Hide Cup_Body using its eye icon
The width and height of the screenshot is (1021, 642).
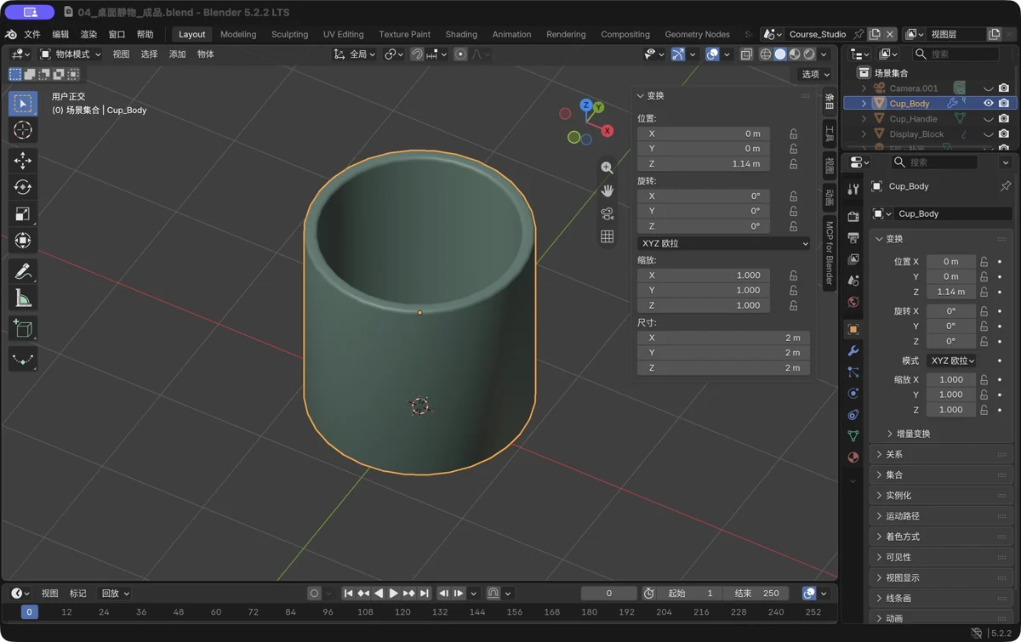pyautogui.click(x=989, y=104)
